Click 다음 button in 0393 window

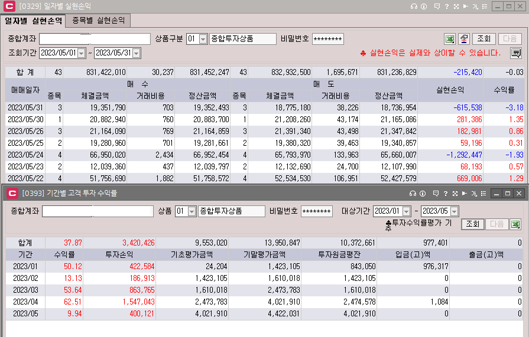point(496,224)
